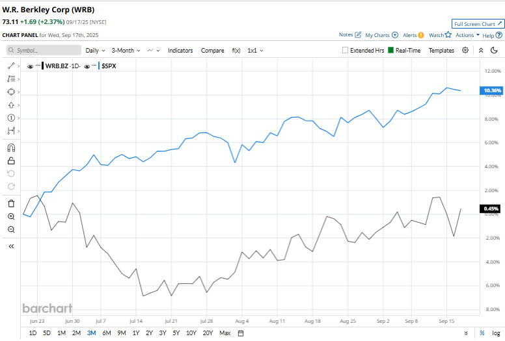
Task: Open the Templates menu
Action: [441, 51]
